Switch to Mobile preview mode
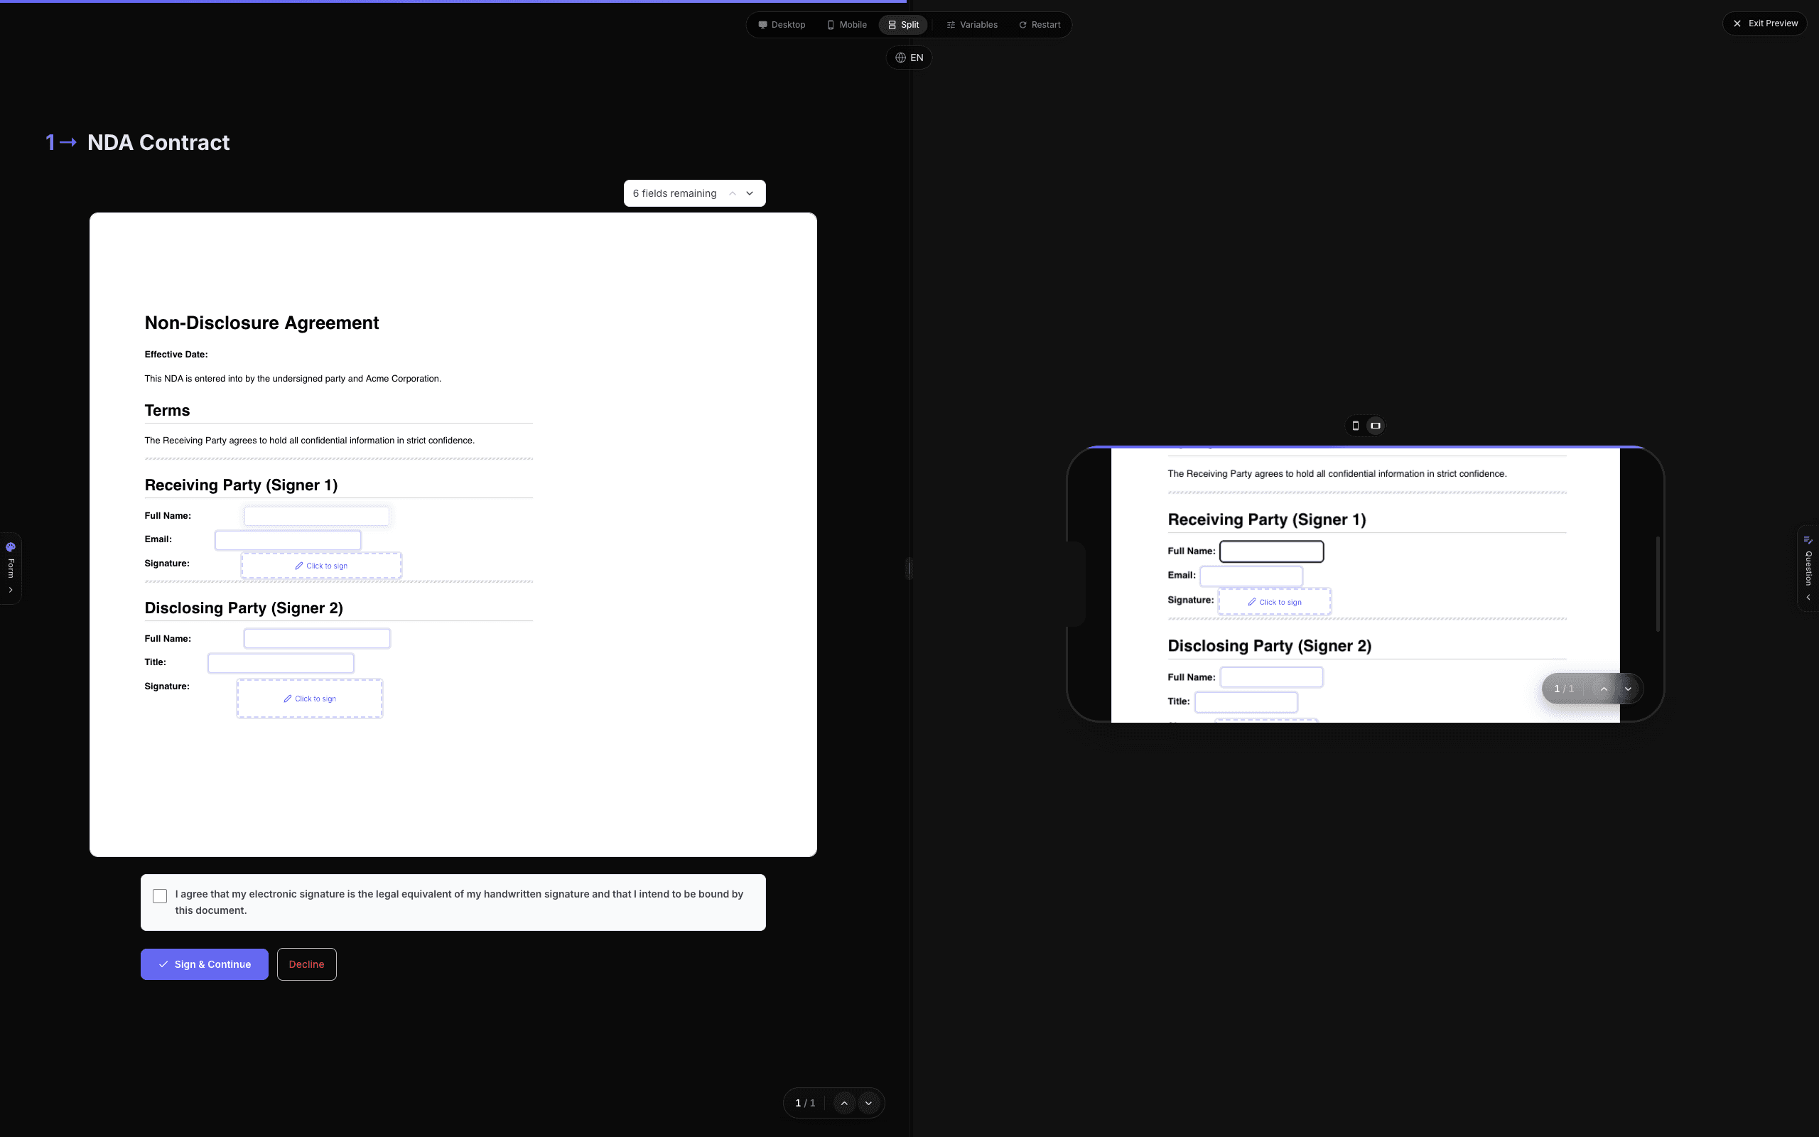Screen dimensions: 1819x1137 pos(846,25)
